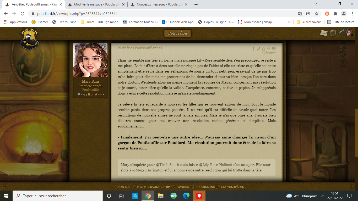Open the Chrome three-dot menu
Image resolution: width=358 pixels, height=201 pixels.
point(352,14)
